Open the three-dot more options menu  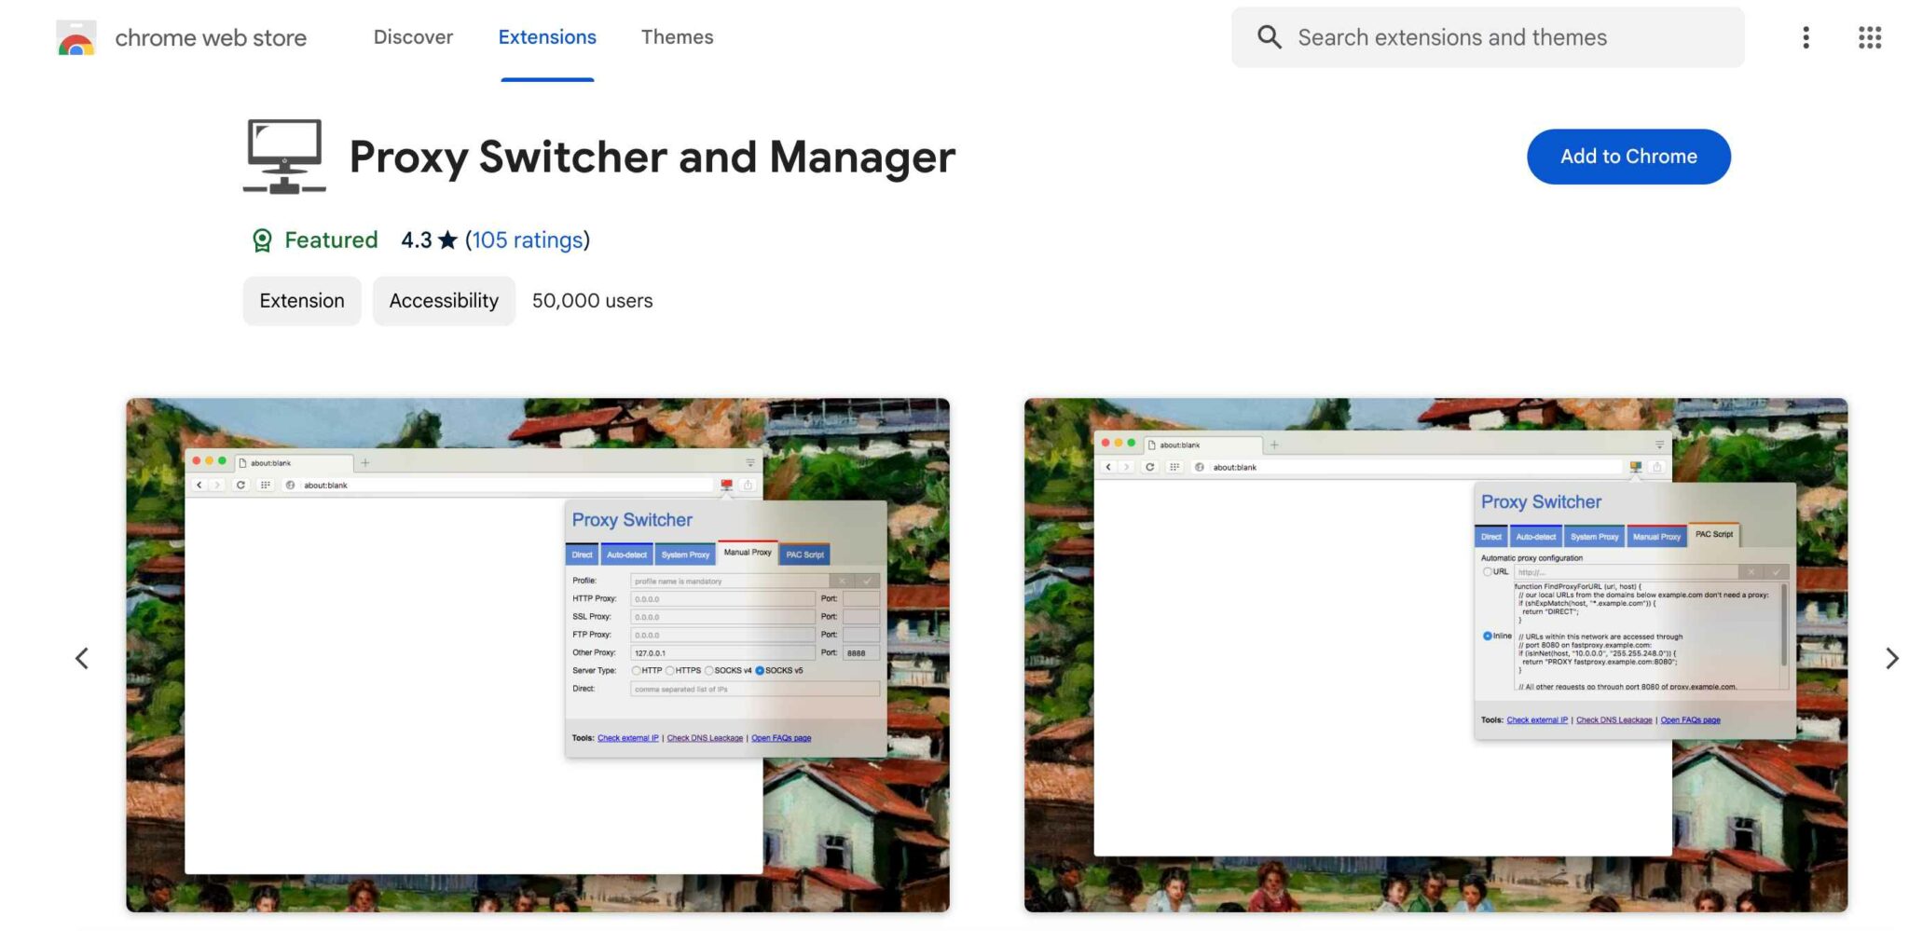point(1806,37)
